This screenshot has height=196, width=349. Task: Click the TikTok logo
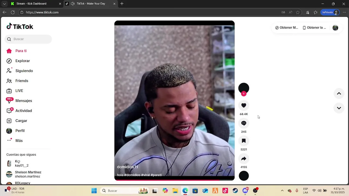[20, 26]
